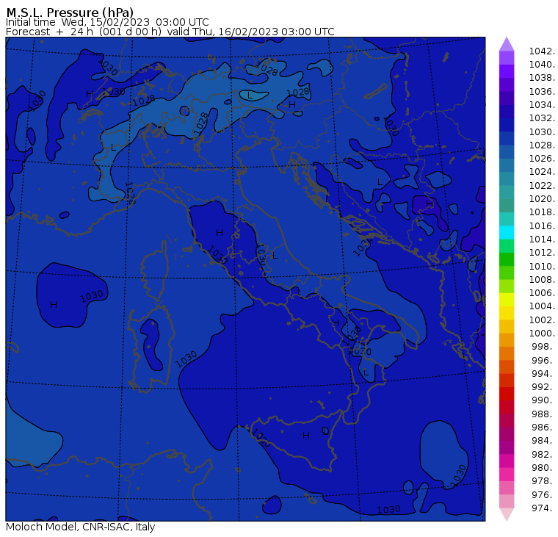
Task: Click the "Forecast + 24 h" valid-time line
Action: [170, 32]
